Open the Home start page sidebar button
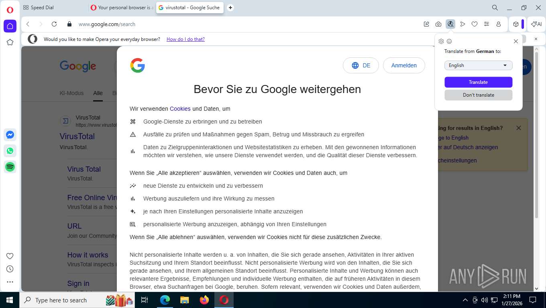 (10, 26)
